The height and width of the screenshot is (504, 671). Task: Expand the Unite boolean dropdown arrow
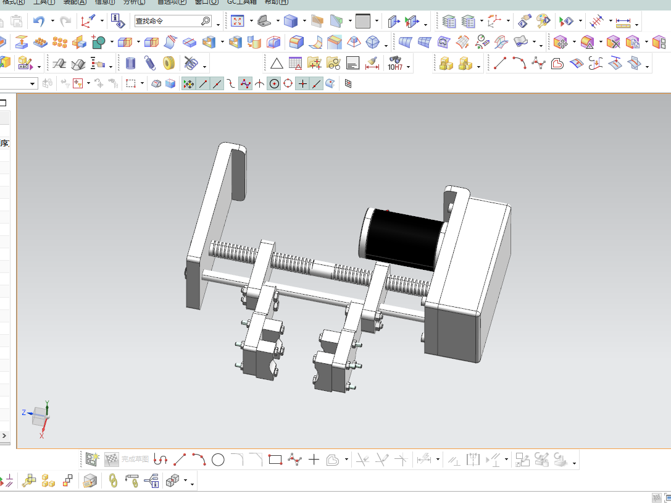(112, 42)
